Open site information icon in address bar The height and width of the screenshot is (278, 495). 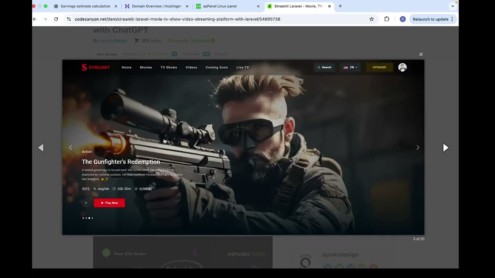68,19
